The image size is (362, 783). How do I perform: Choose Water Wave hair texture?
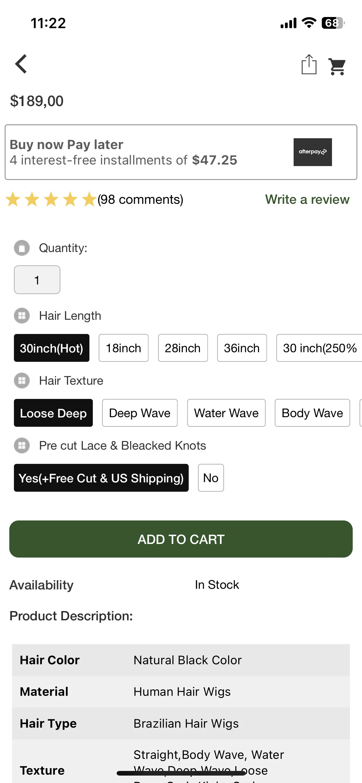click(226, 413)
